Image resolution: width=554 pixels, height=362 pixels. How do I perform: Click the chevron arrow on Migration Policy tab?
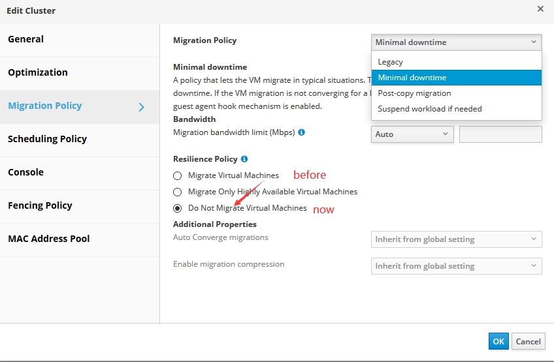coord(142,106)
